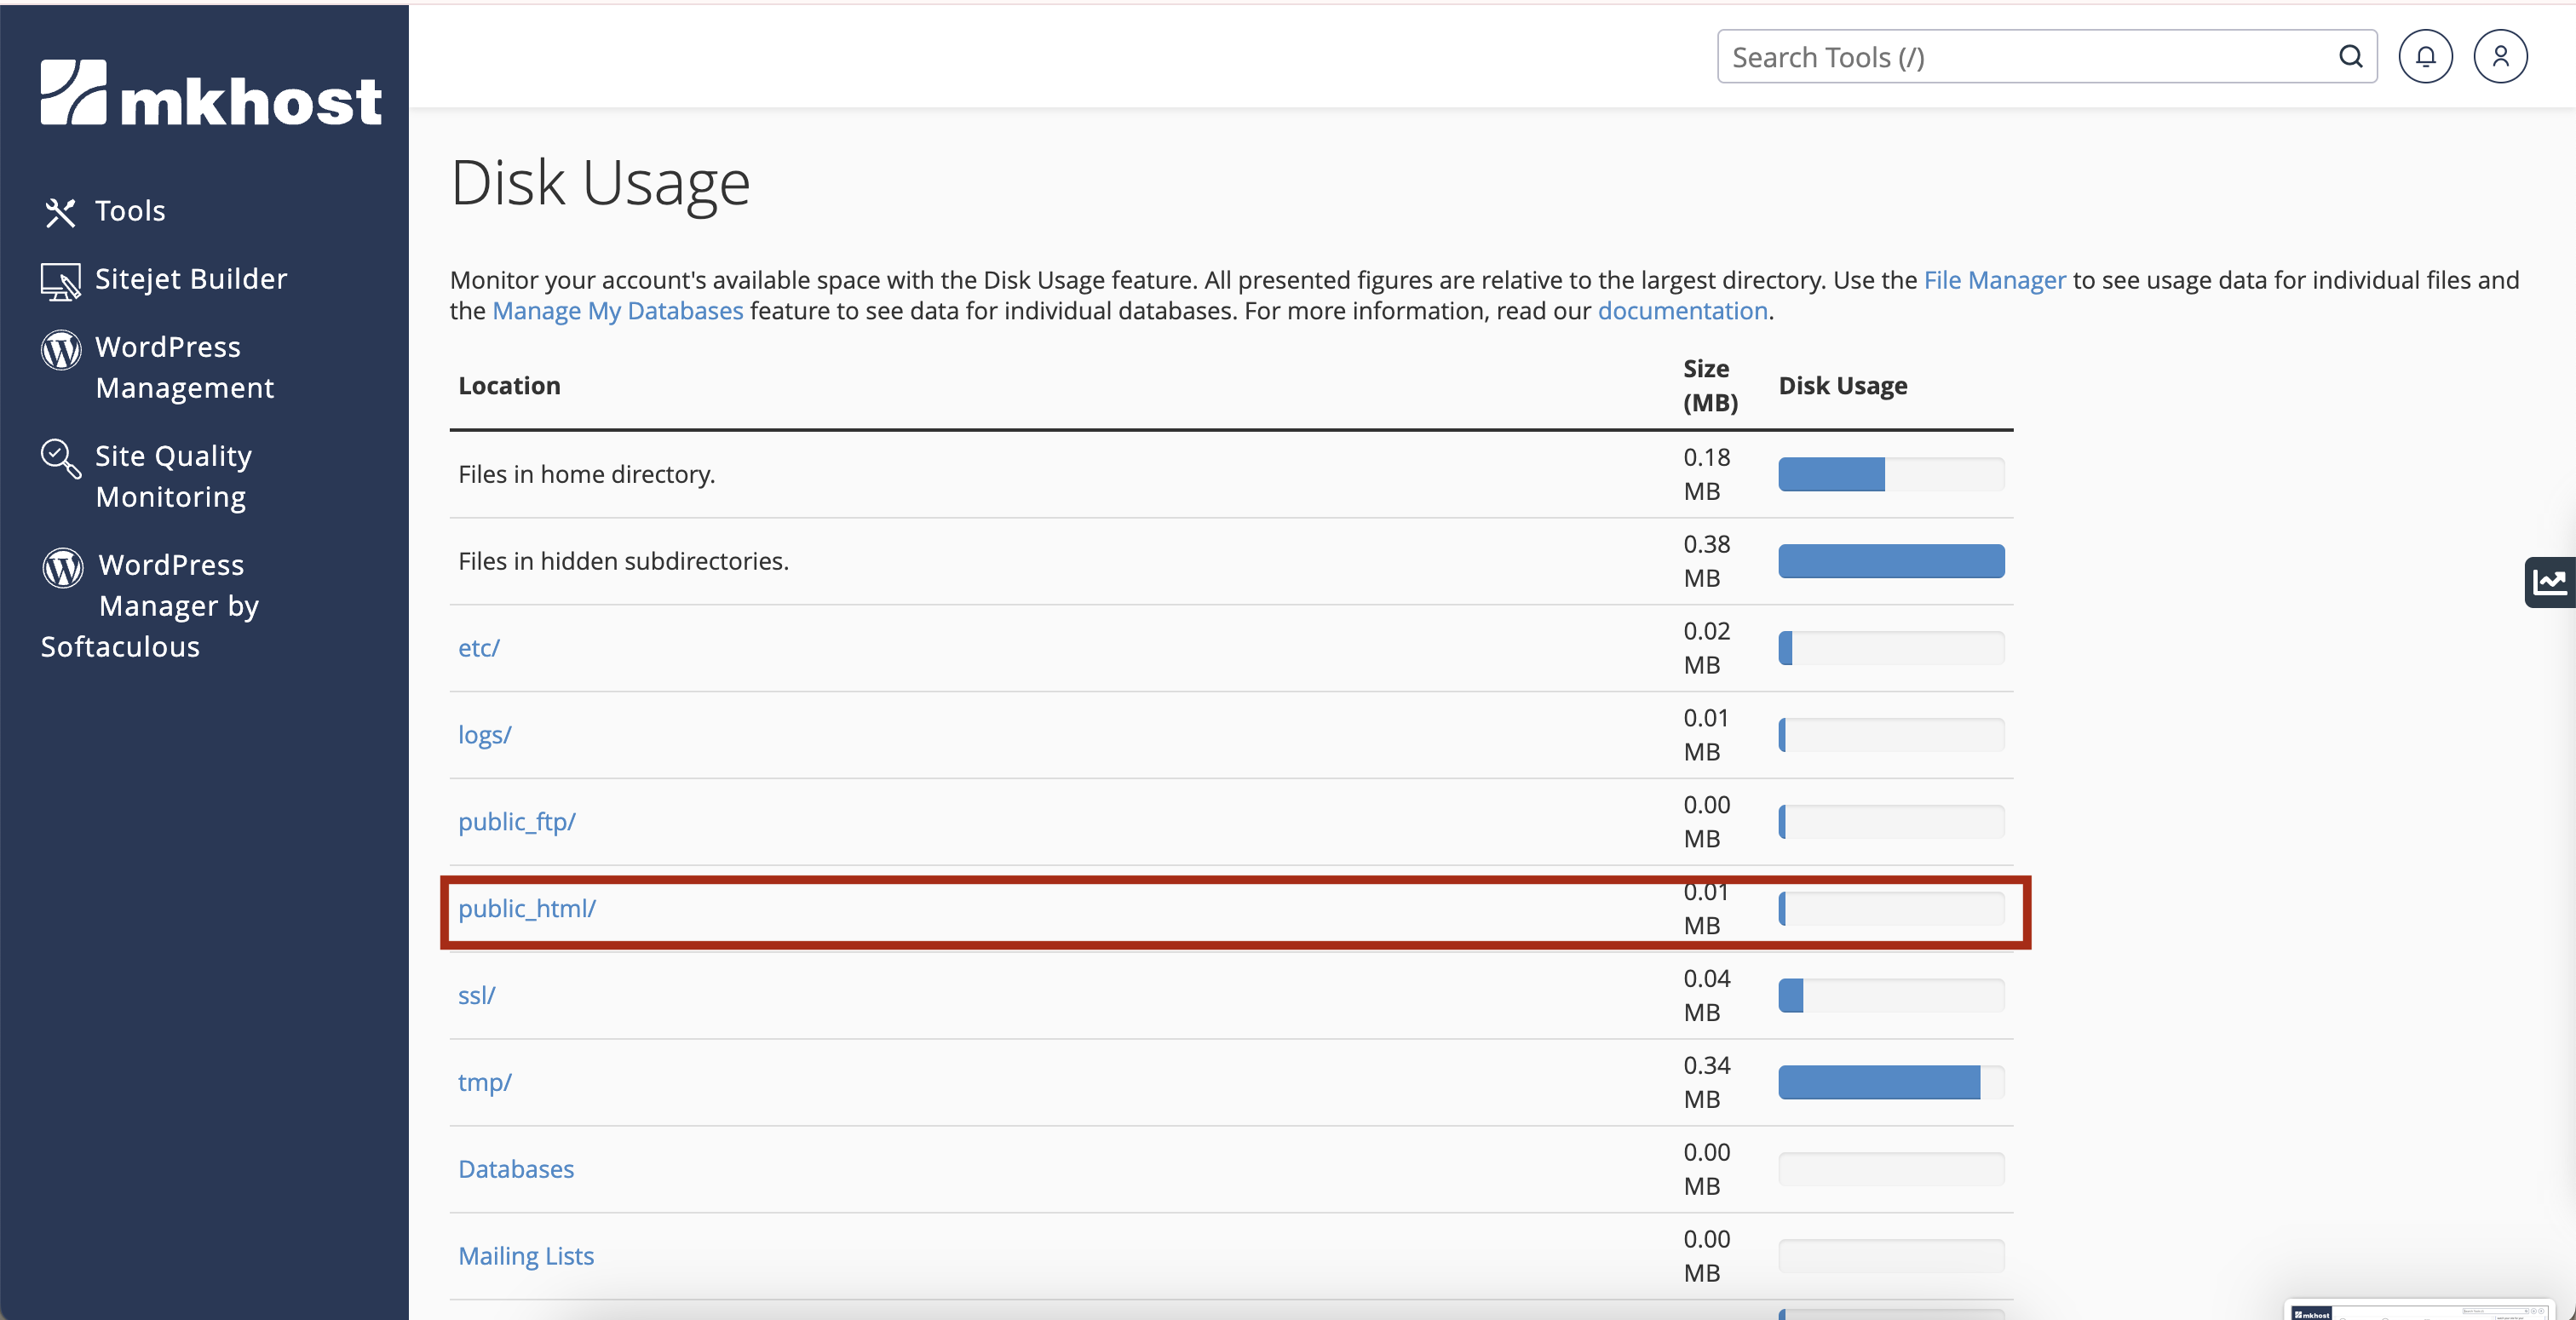Open the tmp/ directory link
2576x1320 pixels.
pos(484,1082)
